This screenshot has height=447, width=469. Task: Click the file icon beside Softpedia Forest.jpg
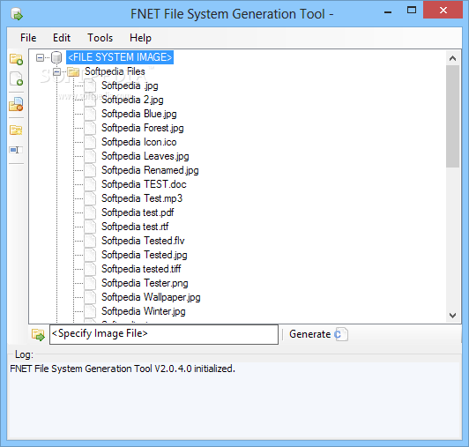pos(90,128)
